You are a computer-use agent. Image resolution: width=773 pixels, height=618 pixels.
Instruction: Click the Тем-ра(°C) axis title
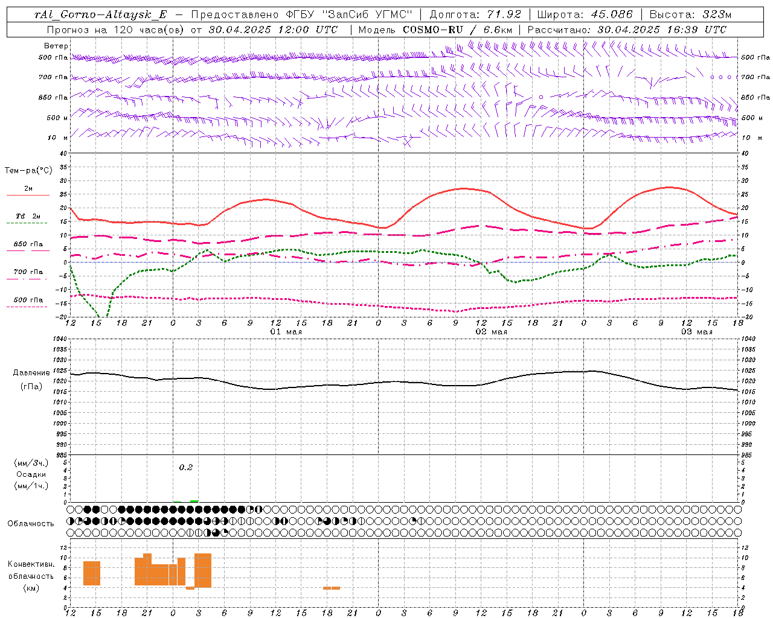(28, 171)
